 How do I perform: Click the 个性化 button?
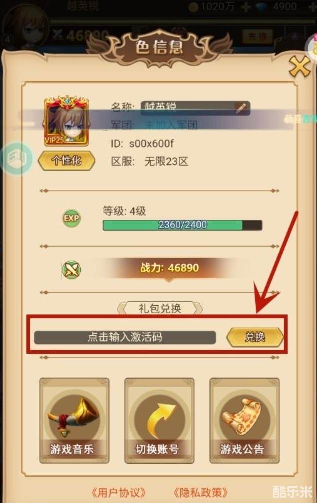tap(66, 160)
